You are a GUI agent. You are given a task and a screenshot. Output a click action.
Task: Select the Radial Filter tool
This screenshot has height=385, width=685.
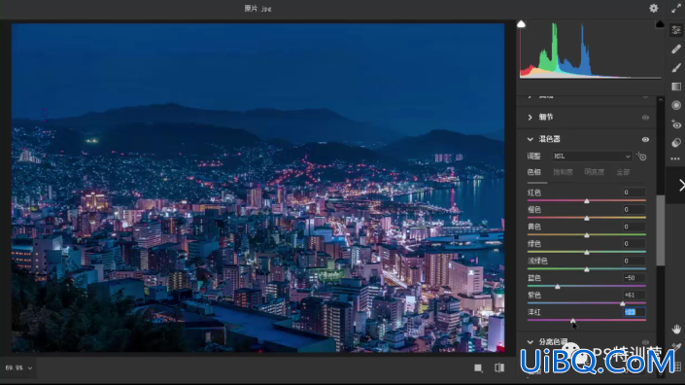(x=676, y=105)
